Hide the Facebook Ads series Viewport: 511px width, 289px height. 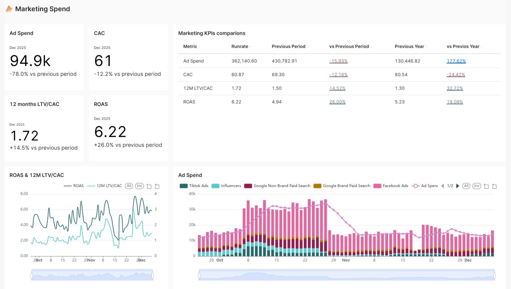point(391,186)
